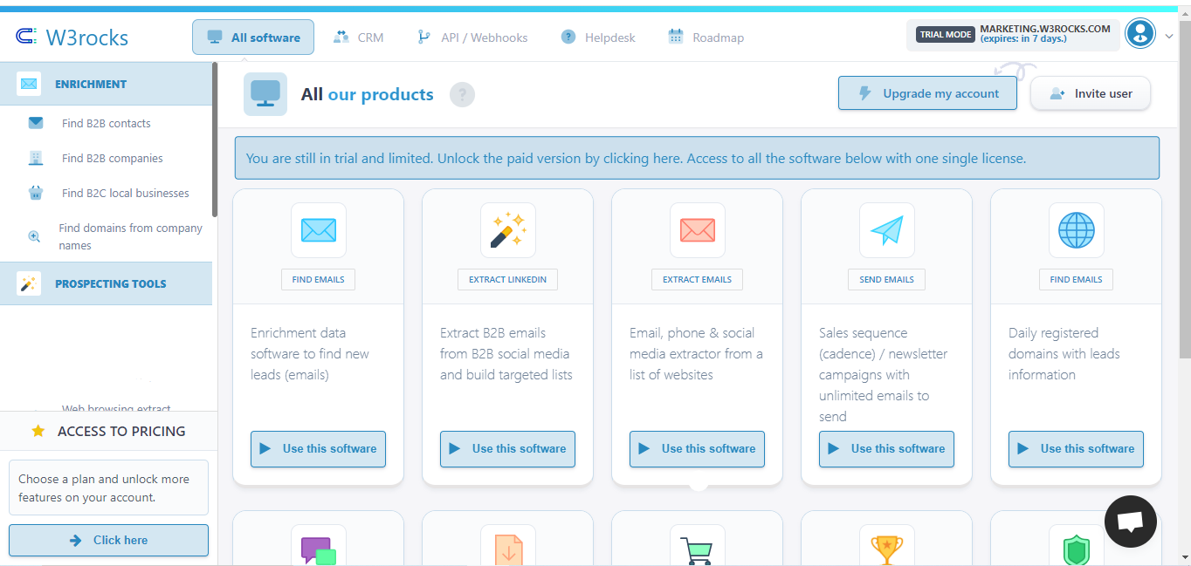The image size is (1191, 566).
Task: Switch to the CRM tab
Action: tap(359, 37)
